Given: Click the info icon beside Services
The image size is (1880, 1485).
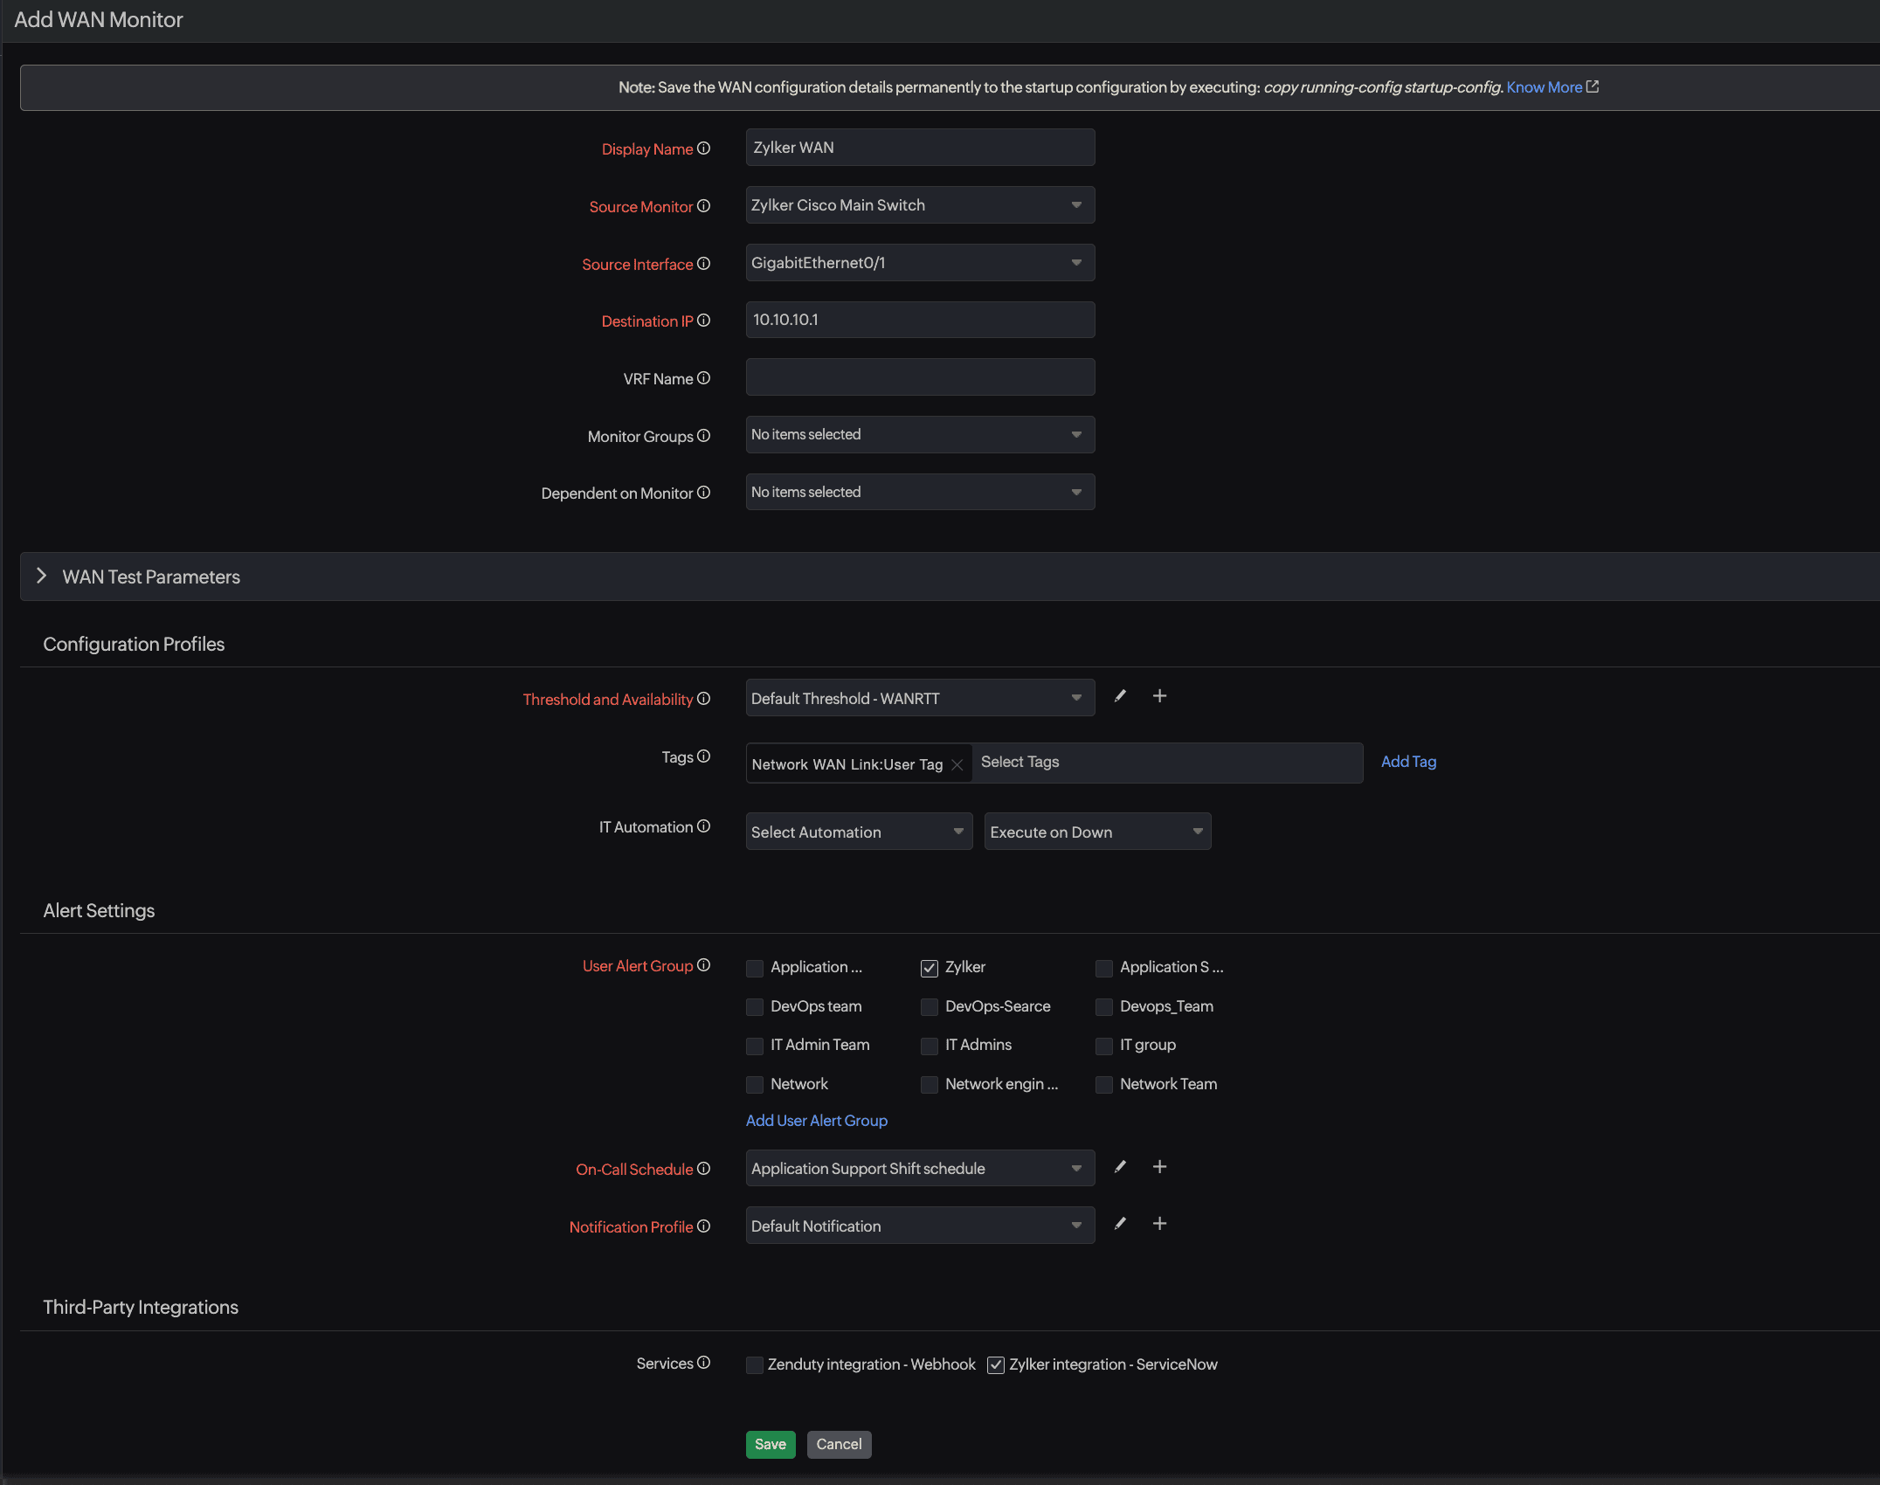Looking at the screenshot, I should [703, 1363].
